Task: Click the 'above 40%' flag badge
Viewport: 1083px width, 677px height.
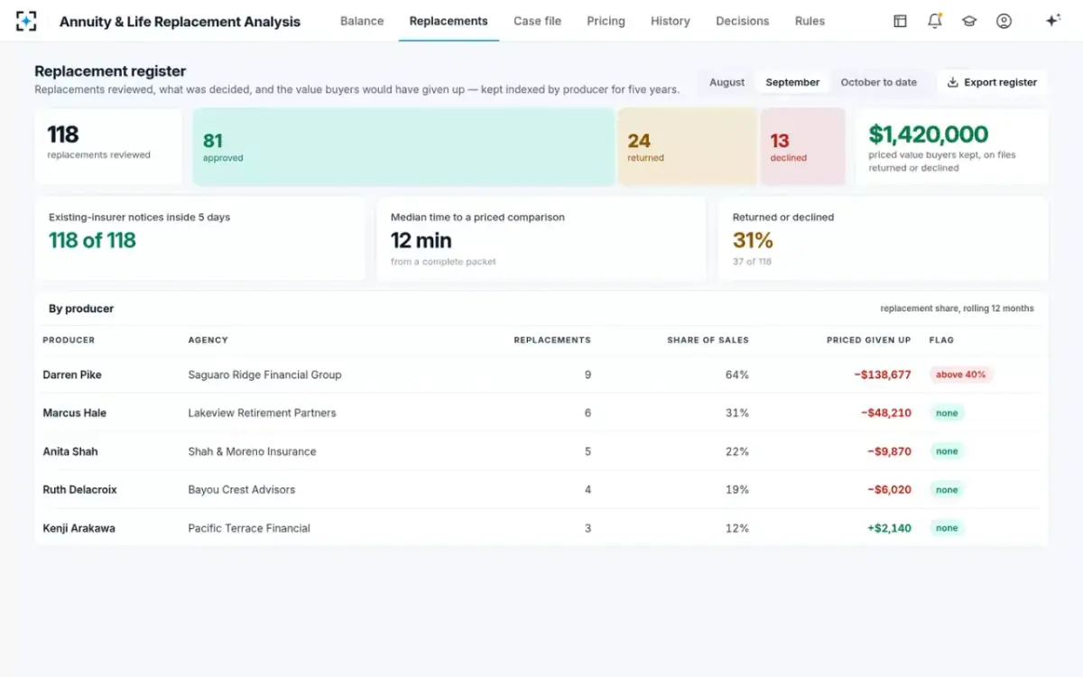Action: (x=961, y=375)
